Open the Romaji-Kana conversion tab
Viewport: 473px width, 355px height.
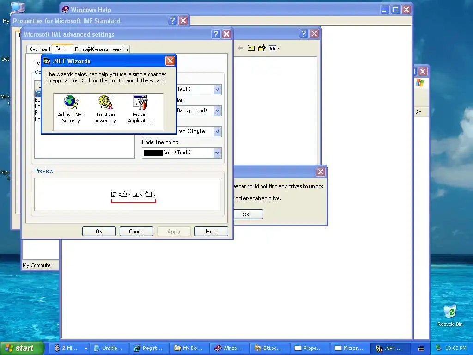point(101,49)
